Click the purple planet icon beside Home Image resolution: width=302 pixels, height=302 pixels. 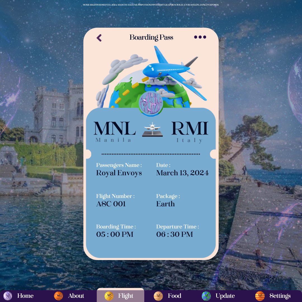(x=8, y=296)
